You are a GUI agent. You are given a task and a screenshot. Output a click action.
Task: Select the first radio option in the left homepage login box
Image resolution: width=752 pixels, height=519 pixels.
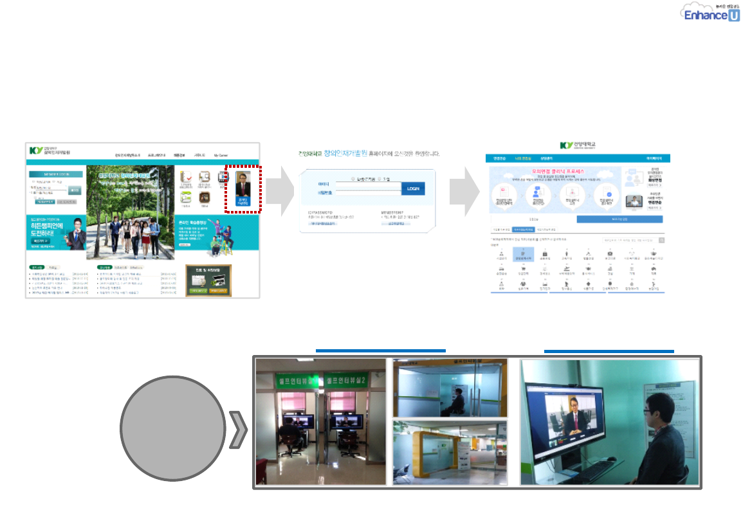coord(32,182)
